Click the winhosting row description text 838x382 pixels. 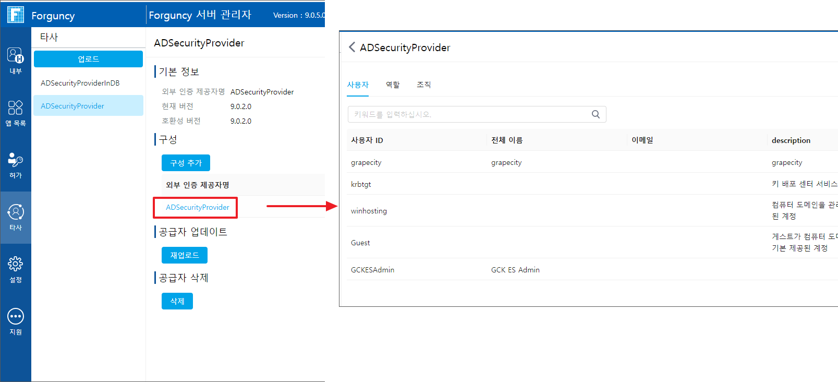pos(805,210)
